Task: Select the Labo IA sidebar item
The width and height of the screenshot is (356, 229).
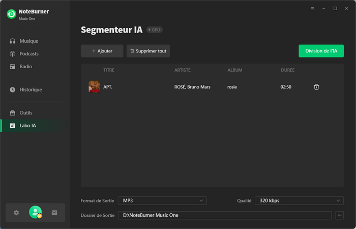Action: [x=27, y=125]
